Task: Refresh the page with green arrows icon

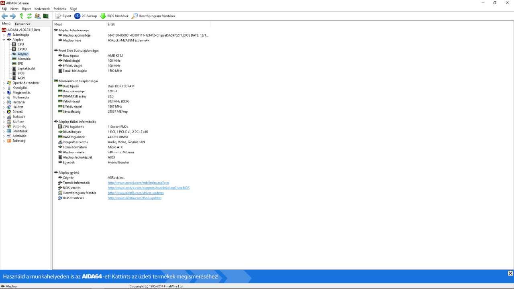Action: coord(29,16)
